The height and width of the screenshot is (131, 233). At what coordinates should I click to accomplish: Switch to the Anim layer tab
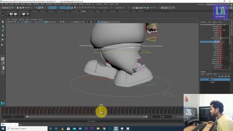pyautogui.click(x=210, y=72)
